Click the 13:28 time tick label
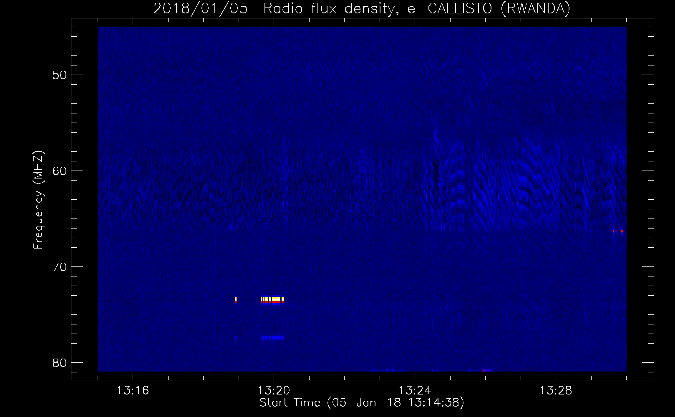The width and height of the screenshot is (675, 417). click(x=556, y=391)
